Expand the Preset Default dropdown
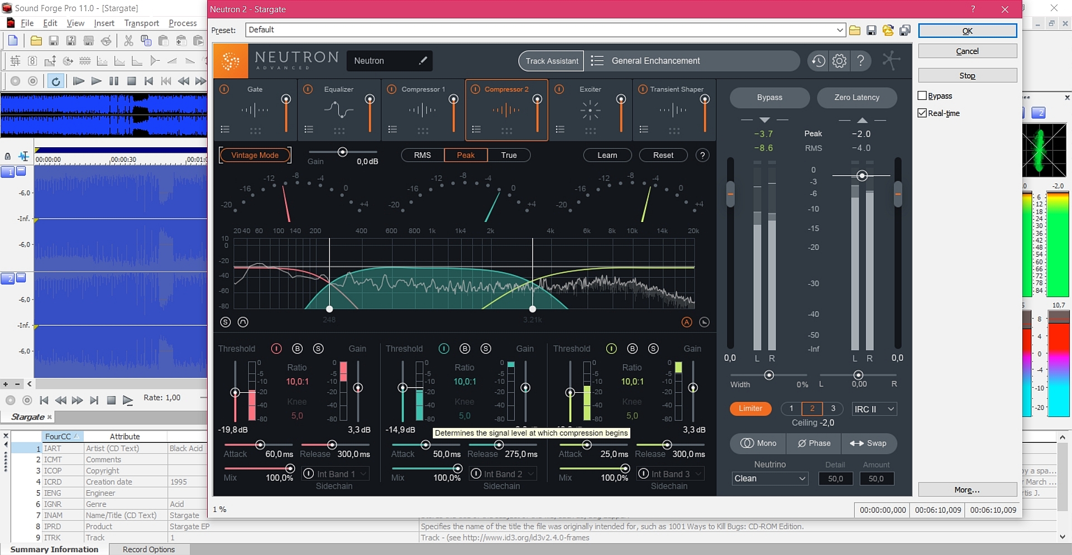Image resolution: width=1072 pixels, height=555 pixels. (840, 30)
